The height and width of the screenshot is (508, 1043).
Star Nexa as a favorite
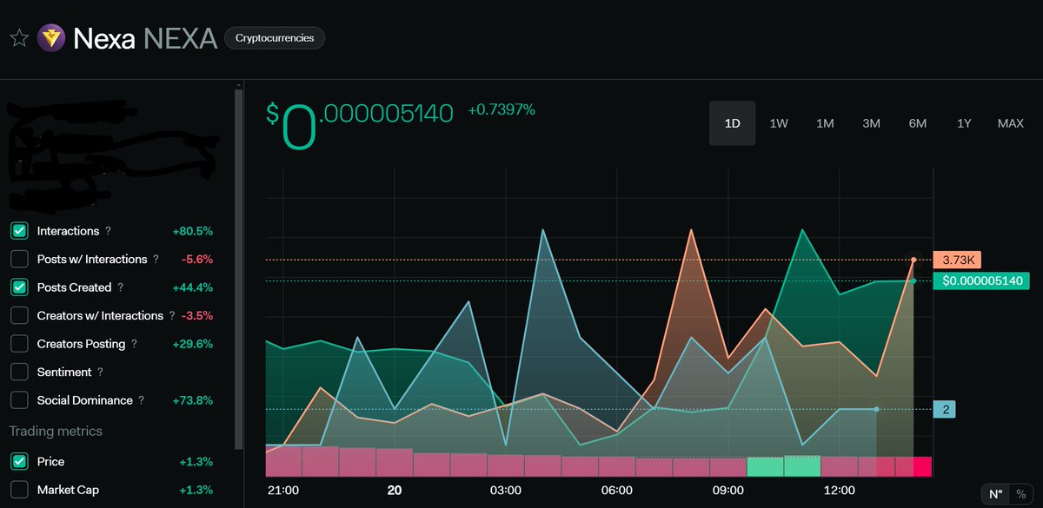19,39
